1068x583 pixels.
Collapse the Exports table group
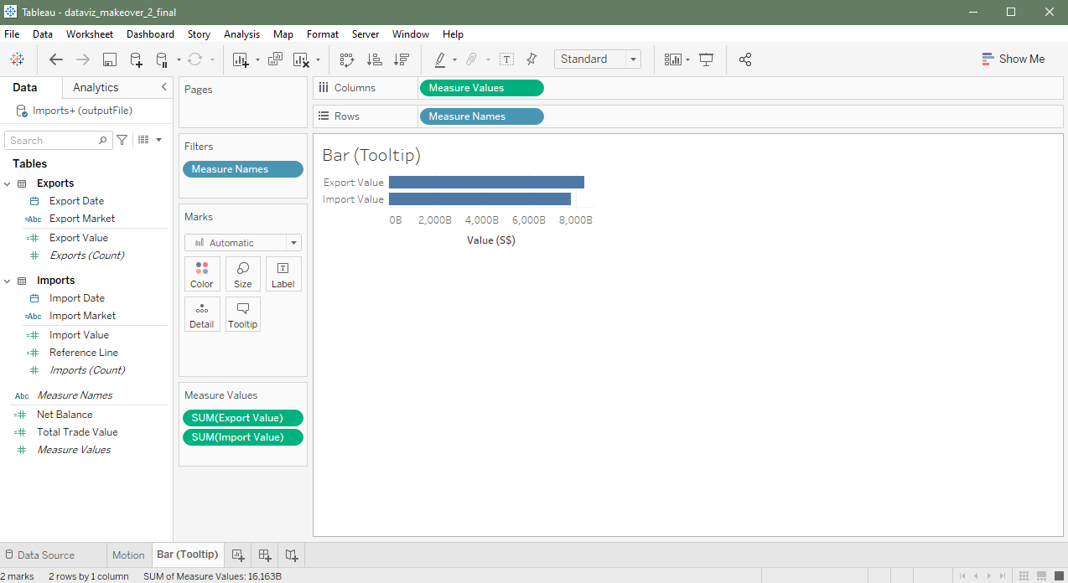8,183
